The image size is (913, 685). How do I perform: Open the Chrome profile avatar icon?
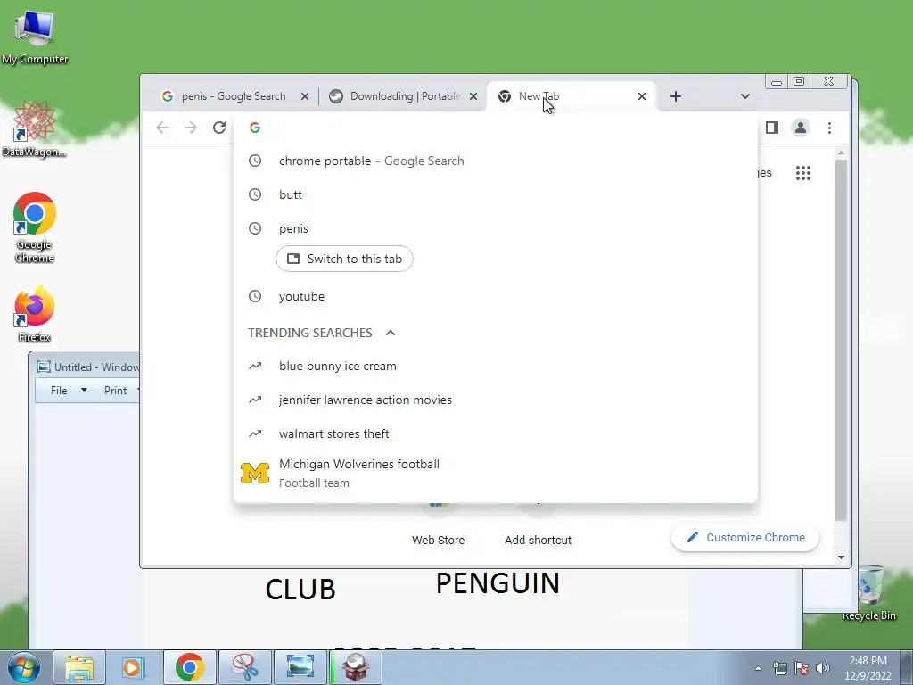[801, 128]
